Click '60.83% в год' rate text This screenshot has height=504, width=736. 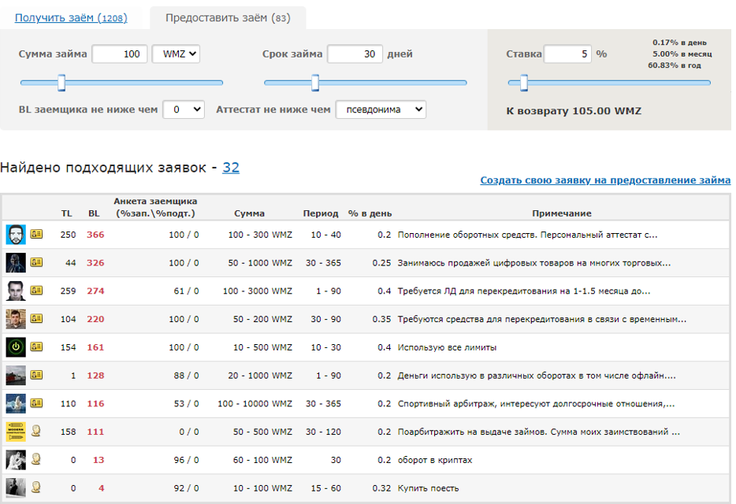click(x=675, y=65)
